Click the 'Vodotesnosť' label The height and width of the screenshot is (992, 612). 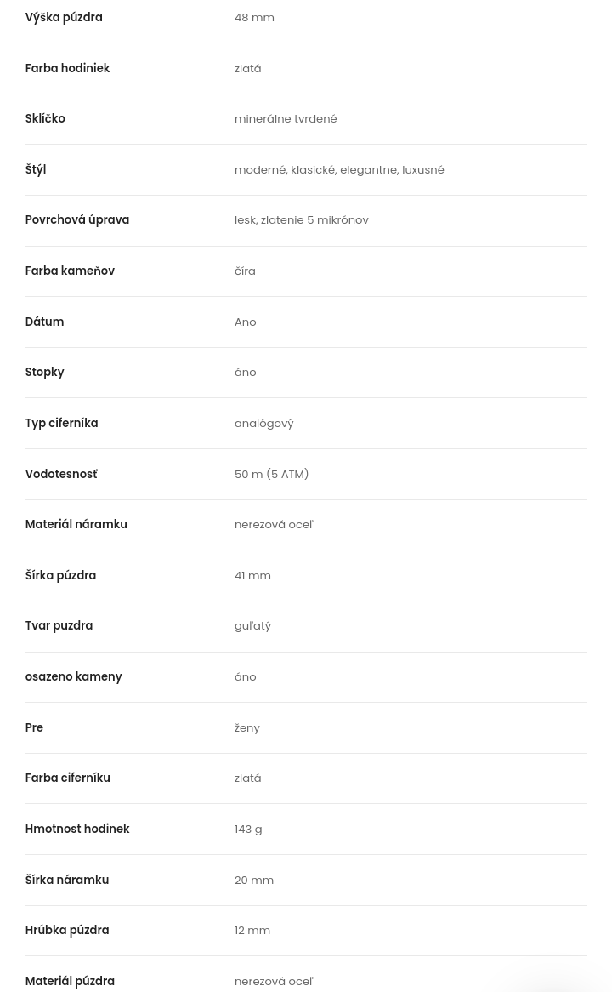tap(61, 474)
